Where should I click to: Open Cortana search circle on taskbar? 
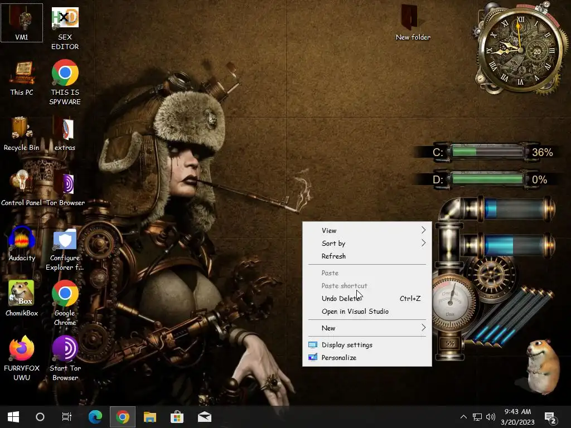40,417
